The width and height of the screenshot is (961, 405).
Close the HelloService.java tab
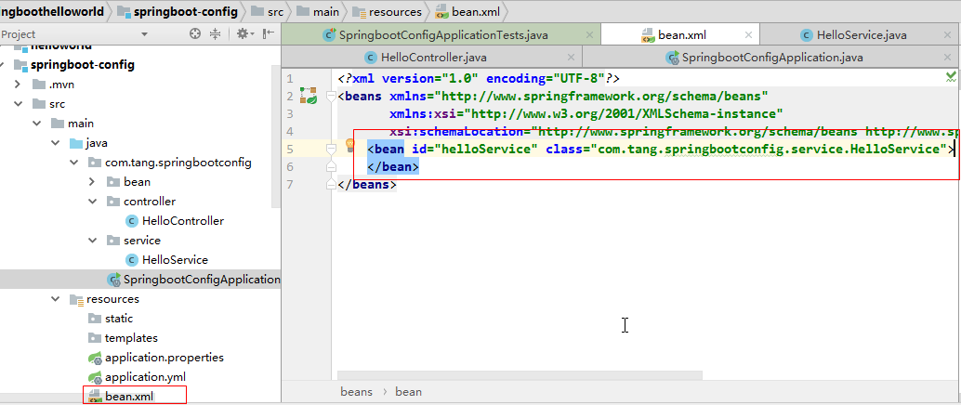point(949,35)
